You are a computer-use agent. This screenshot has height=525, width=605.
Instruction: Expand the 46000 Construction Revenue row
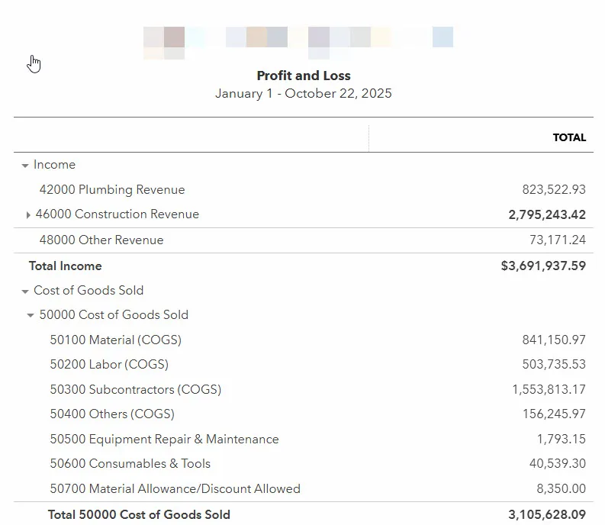tap(28, 215)
